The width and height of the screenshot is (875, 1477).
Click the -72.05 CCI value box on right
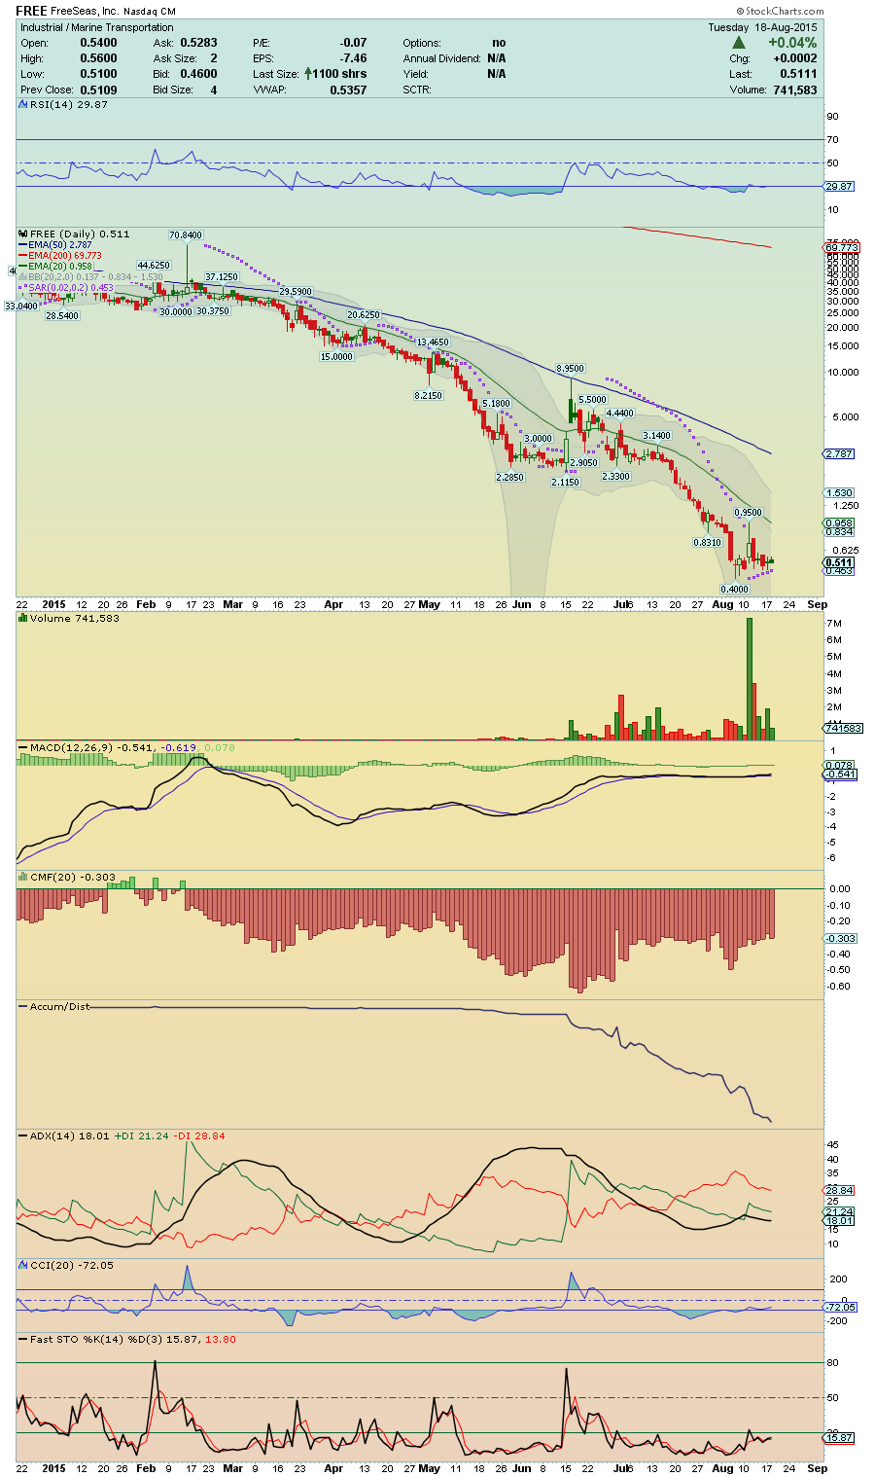tap(841, 1307)
